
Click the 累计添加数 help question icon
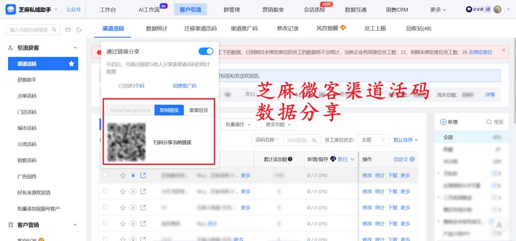pyautogui.click(x=290, y=159)
